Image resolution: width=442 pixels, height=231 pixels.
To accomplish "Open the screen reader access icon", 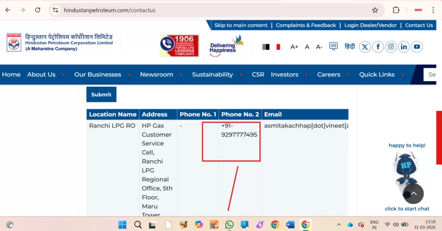I will click(333, 47).
